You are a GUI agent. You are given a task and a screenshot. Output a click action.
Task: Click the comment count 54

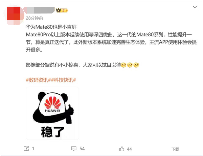pyautogui.click(x=82, y=149)
